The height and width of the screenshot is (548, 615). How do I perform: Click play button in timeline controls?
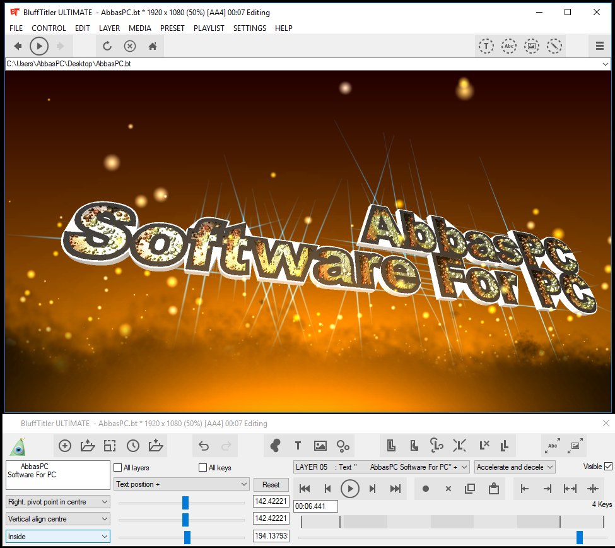pos(350,489)
